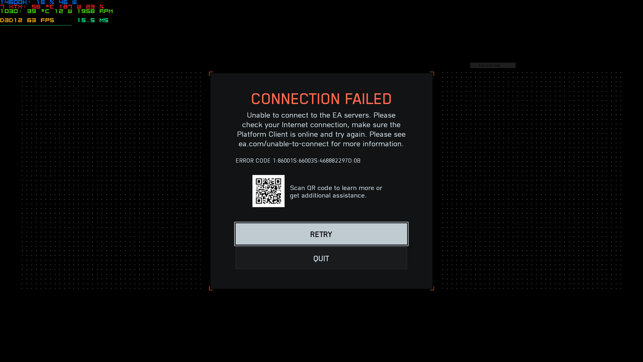Click the 'Unable to connect to the EA servers' message
The width and height of the screenshot is (643, 362).
[321, 129]
